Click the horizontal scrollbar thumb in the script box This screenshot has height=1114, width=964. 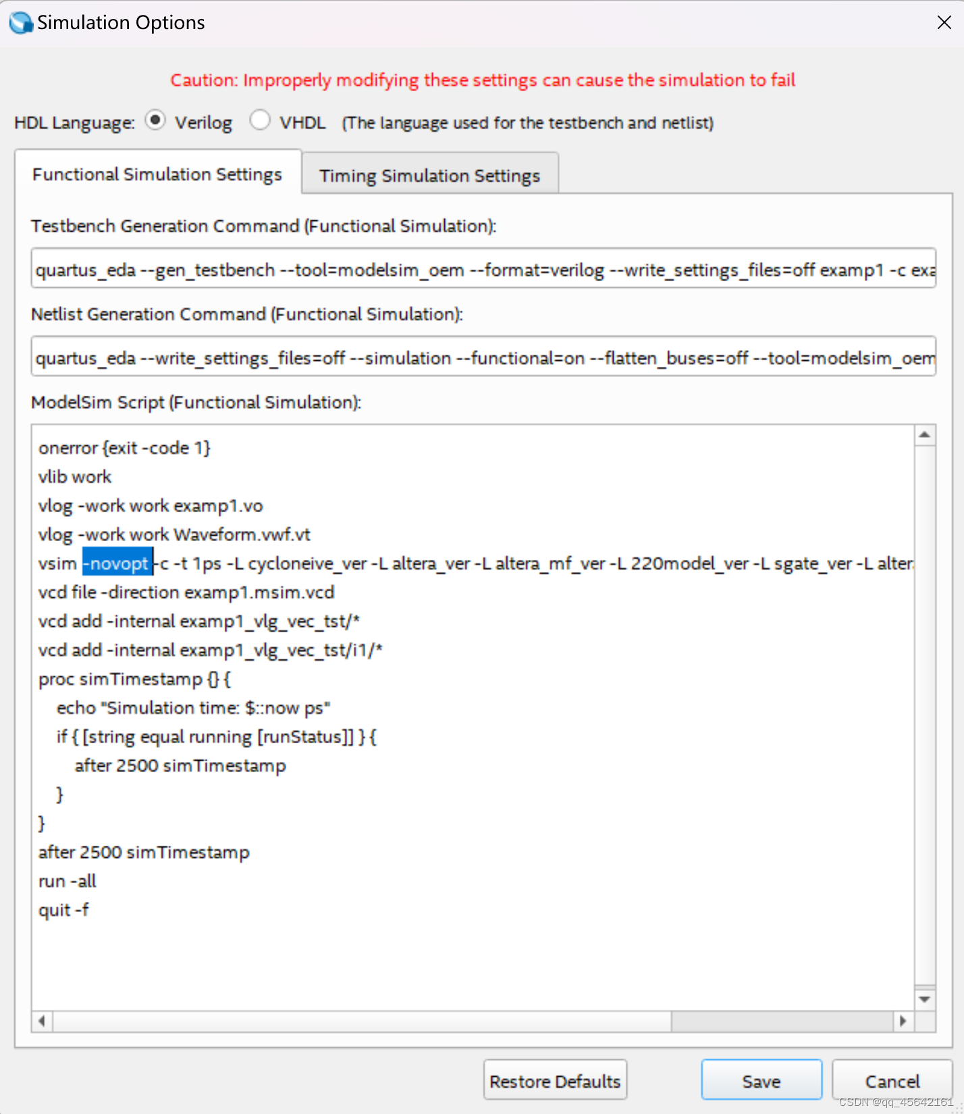(x=363, y=1021)
